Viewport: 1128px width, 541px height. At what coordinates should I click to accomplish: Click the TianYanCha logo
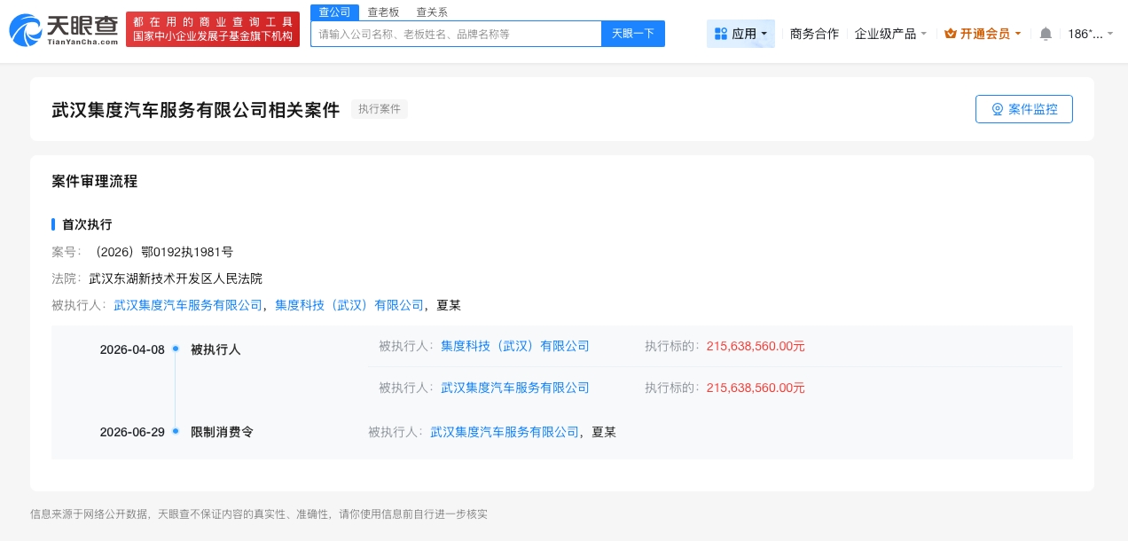[64, 30]
